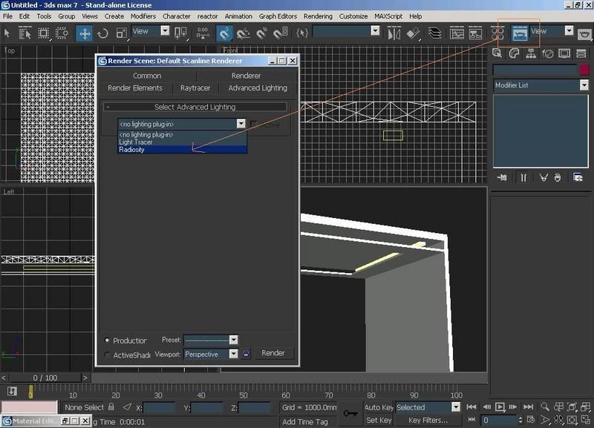Select the ActiveShade render mode
Image resolution: width=594 pixels, height=428 pixels.
pos(108,355)
